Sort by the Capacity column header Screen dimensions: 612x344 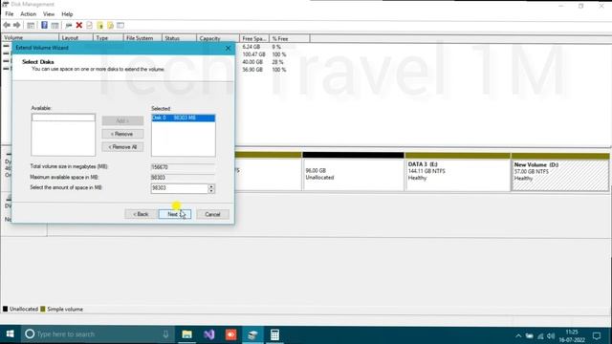tap(218, 38)
